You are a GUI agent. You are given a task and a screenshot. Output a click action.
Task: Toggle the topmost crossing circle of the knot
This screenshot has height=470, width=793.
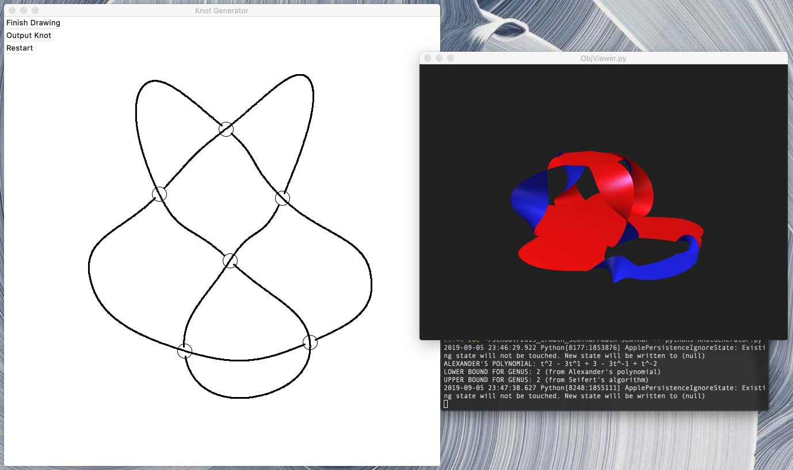click(x=226, y=129)
